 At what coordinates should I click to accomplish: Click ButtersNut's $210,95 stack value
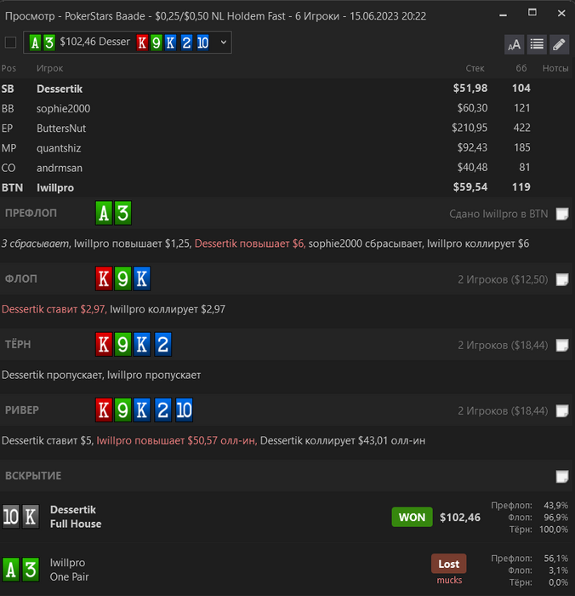coord(470,128)
